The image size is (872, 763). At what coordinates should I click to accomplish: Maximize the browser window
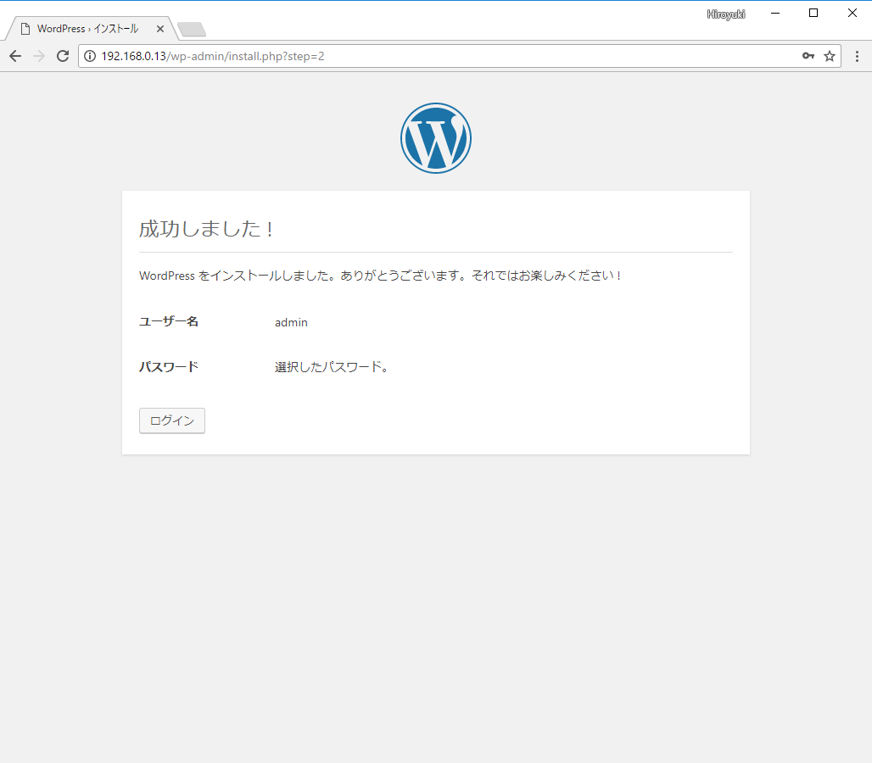pos(813,13)
